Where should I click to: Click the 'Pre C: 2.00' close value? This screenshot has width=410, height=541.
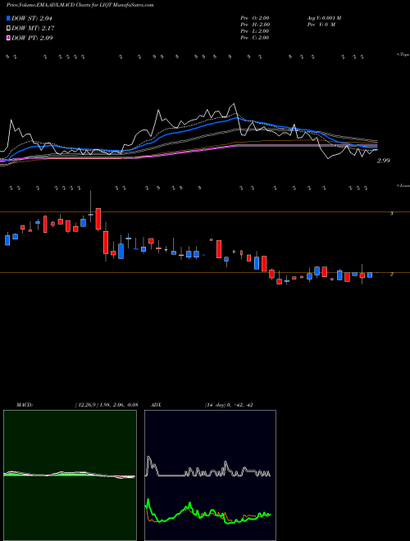[255, 38]
